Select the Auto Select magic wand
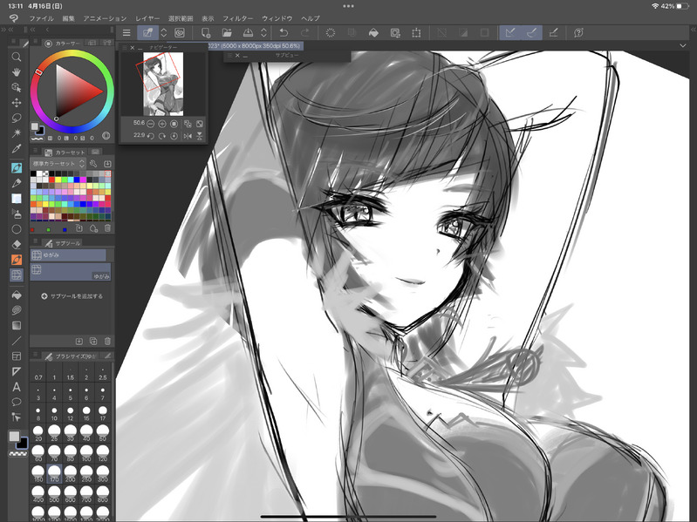The width and height of the screenshot is (697, 522). tap(17, 132)
